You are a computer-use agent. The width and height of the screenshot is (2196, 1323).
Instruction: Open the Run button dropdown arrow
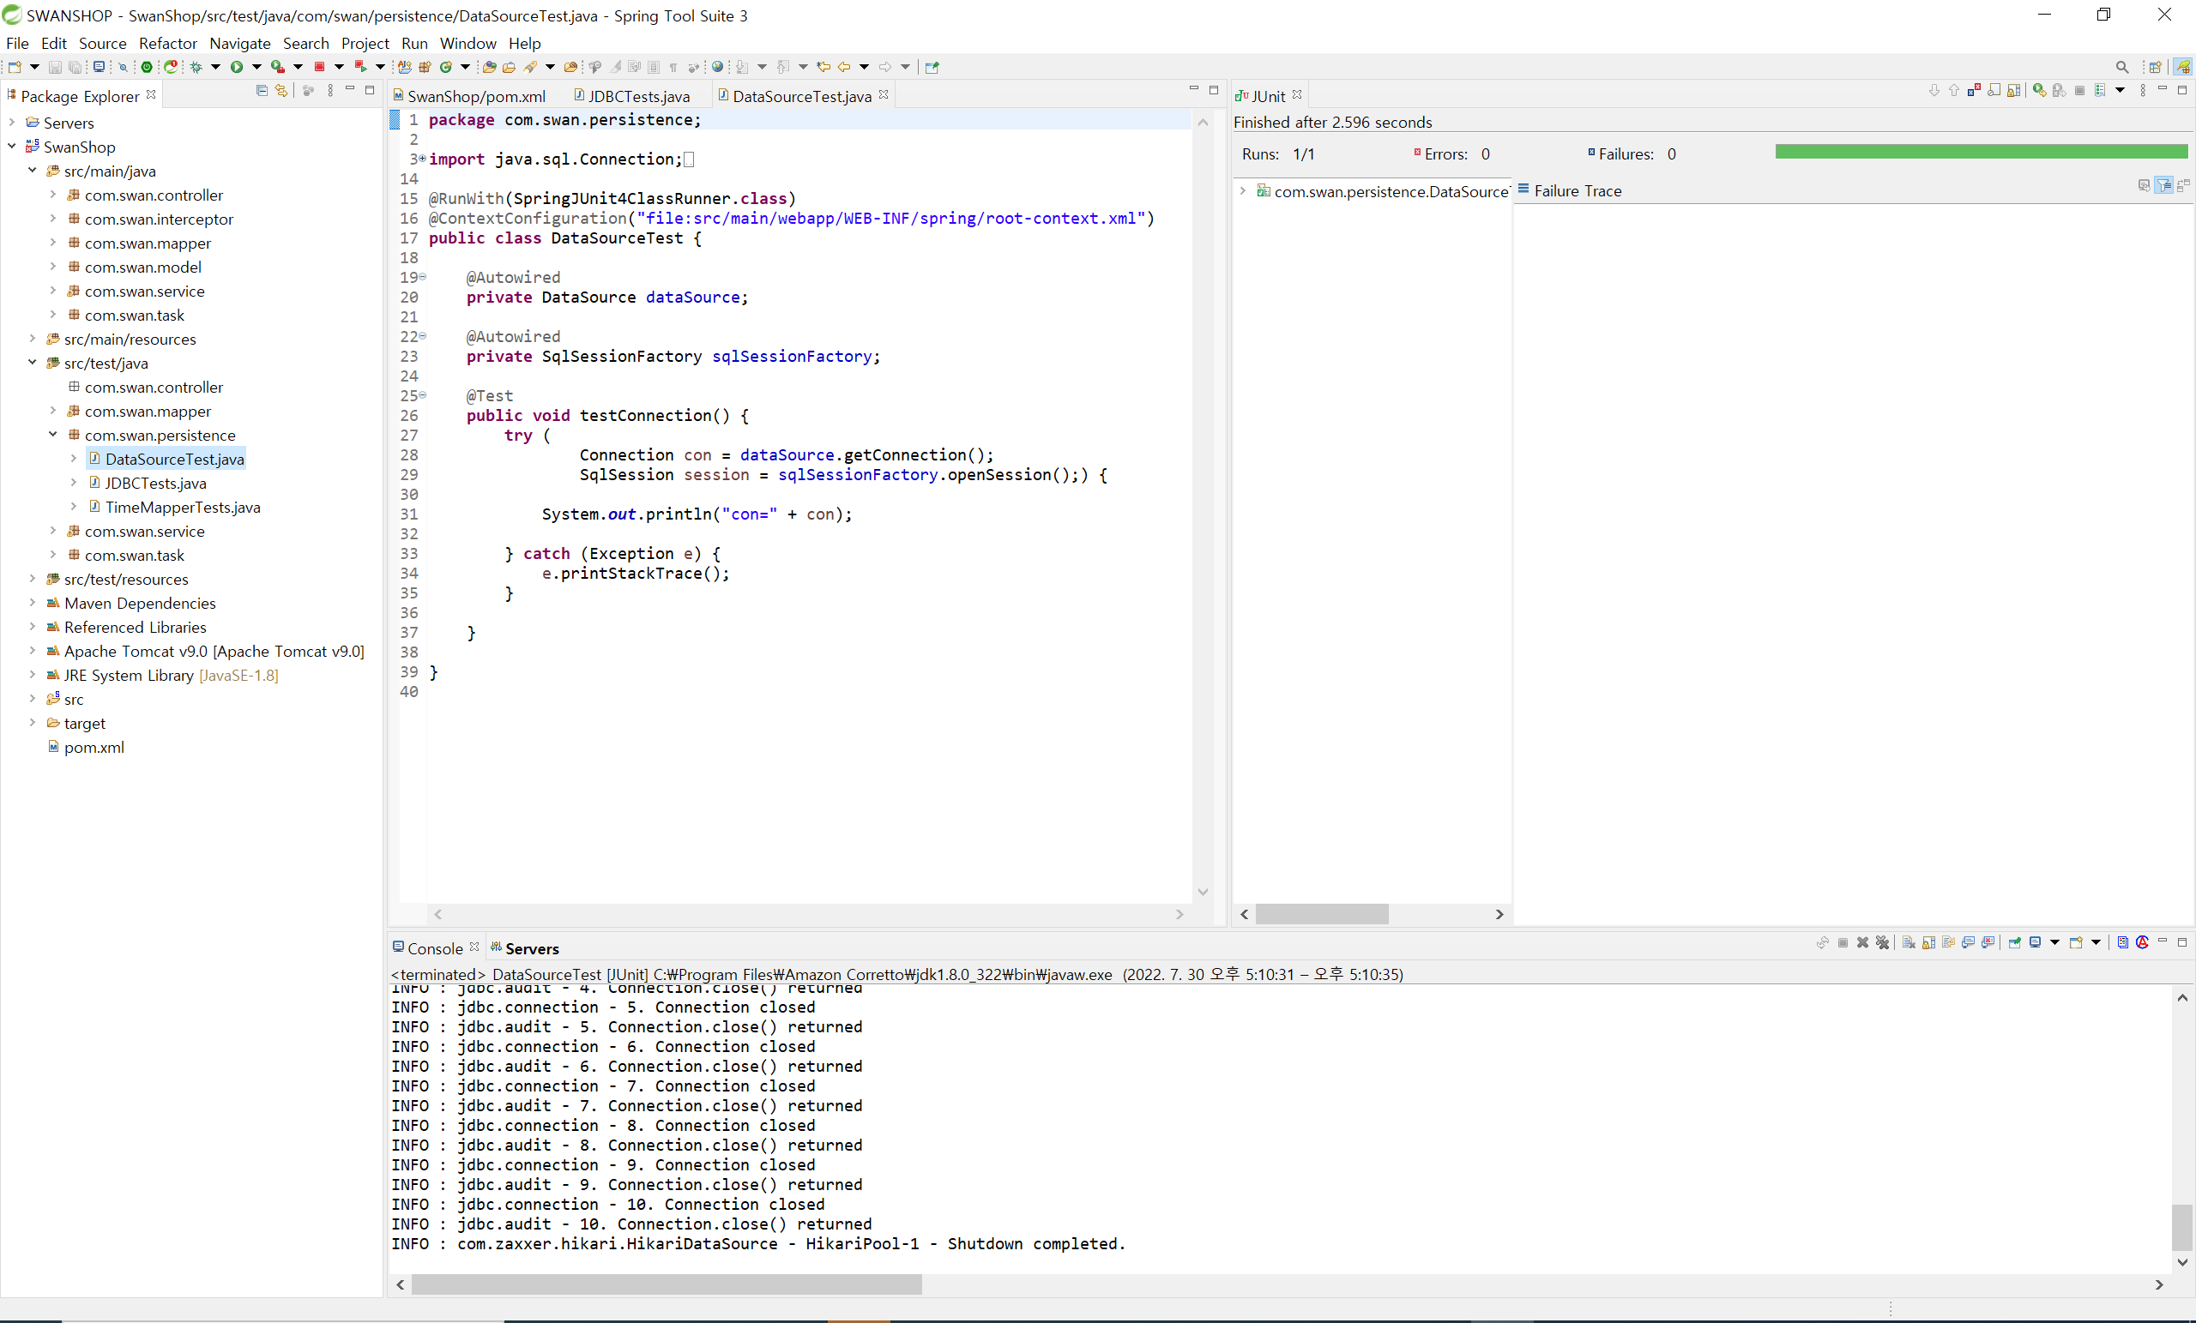click(x=256, y=67)
